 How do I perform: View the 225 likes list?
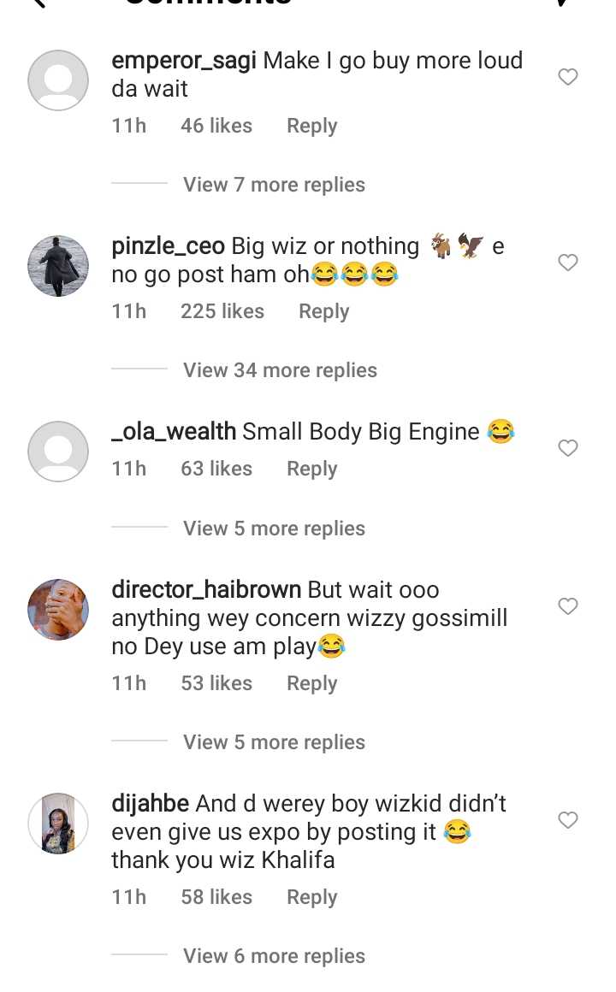[222, 311]
